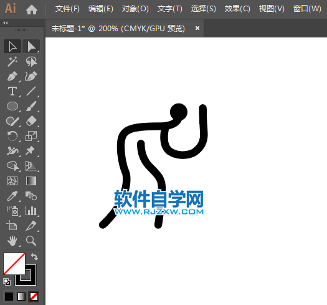Select the Curvature tool
The height and width of the screenshot is (305, 327).
tap(31, 76)
